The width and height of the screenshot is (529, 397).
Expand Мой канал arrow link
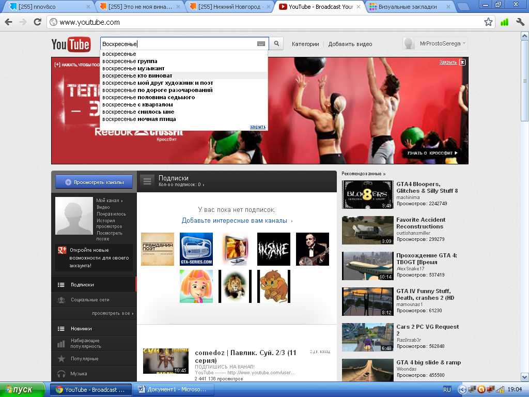[110, 201]
